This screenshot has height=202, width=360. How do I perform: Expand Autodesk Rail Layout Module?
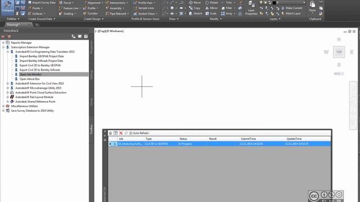(x=8, y=97)
